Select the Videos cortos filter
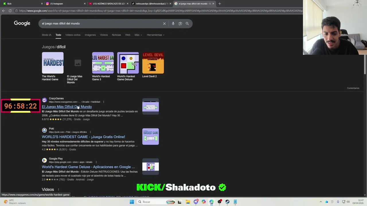This screenshot has height=206, width=367. [73, 35]
